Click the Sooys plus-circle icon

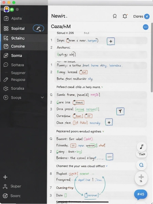coord(6,98)
